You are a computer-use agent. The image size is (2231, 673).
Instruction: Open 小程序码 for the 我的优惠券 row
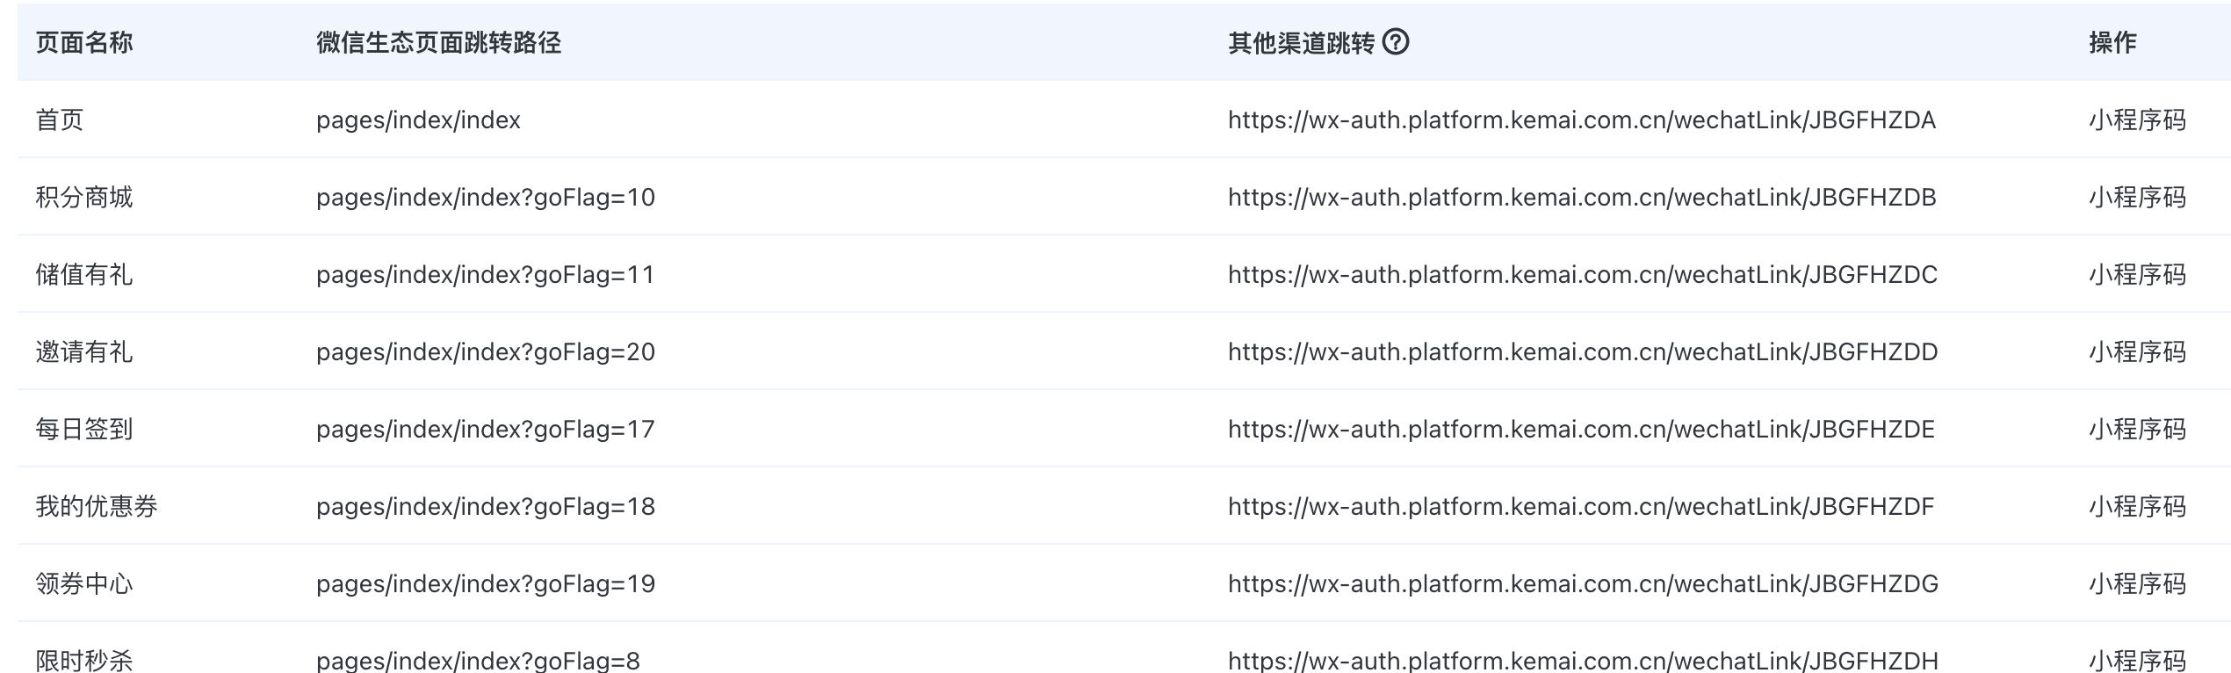click(2137, 506)
